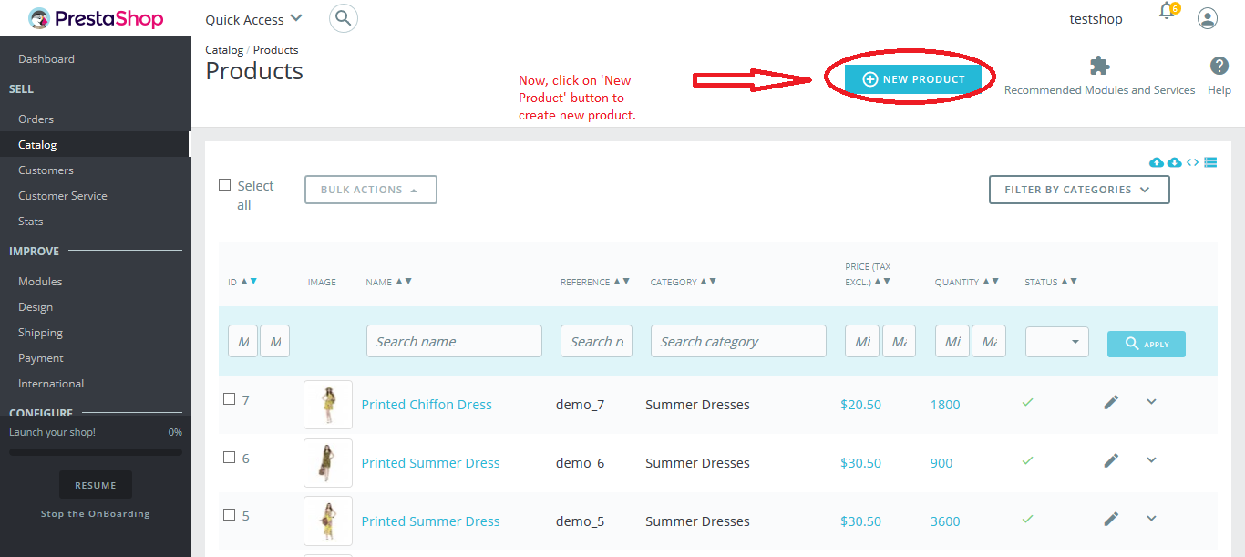This screenshot has height=557, width=1245.
Task: Open the Quick Access dropdown
Action: tap(253, 19)
